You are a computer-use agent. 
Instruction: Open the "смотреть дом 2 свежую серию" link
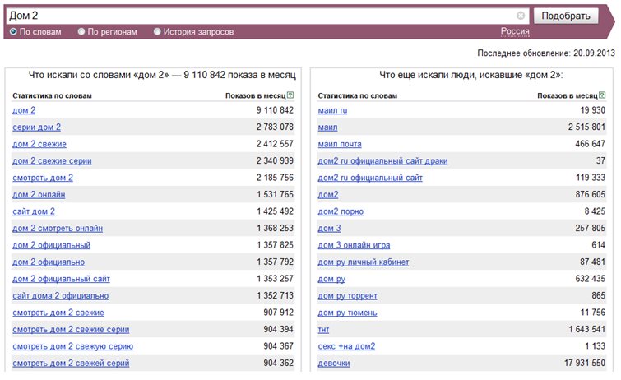point(73,346)
